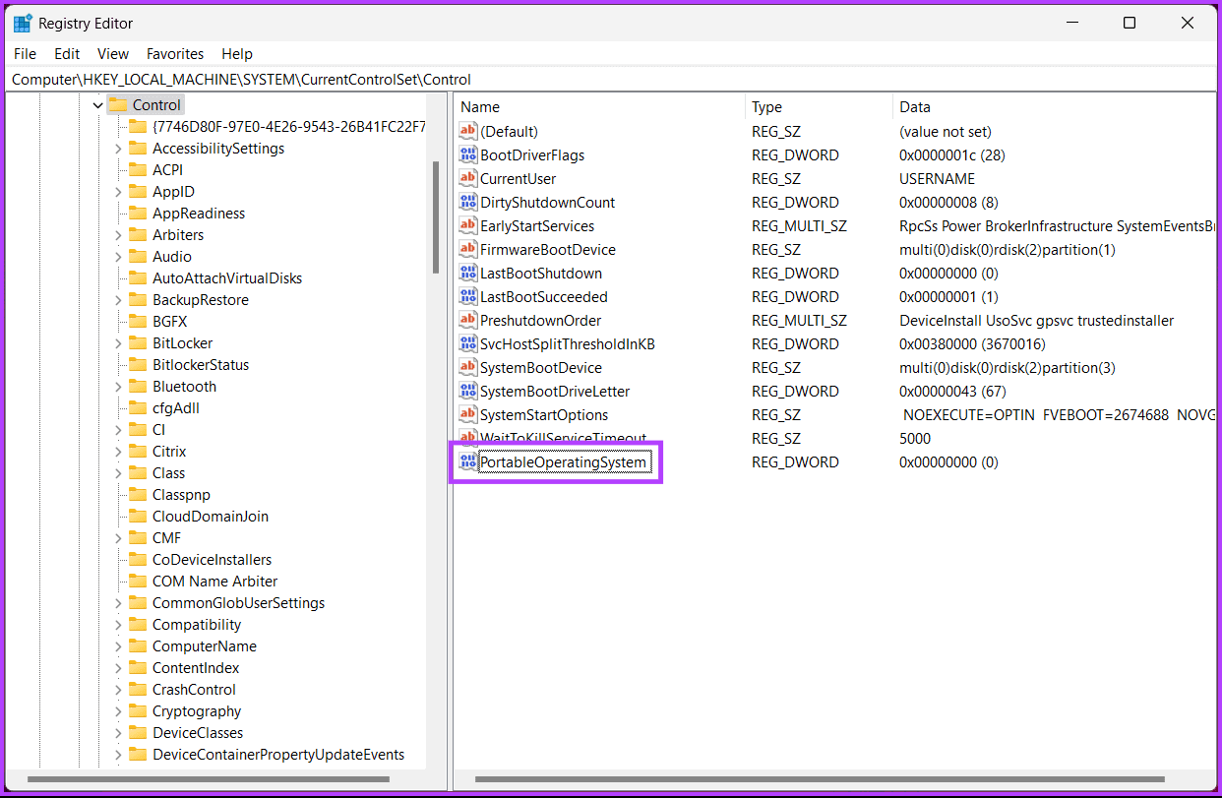Click the BootDriverFlags DWORD value icon
This screenshot has height=798, width=1222.
pos(468,155)
